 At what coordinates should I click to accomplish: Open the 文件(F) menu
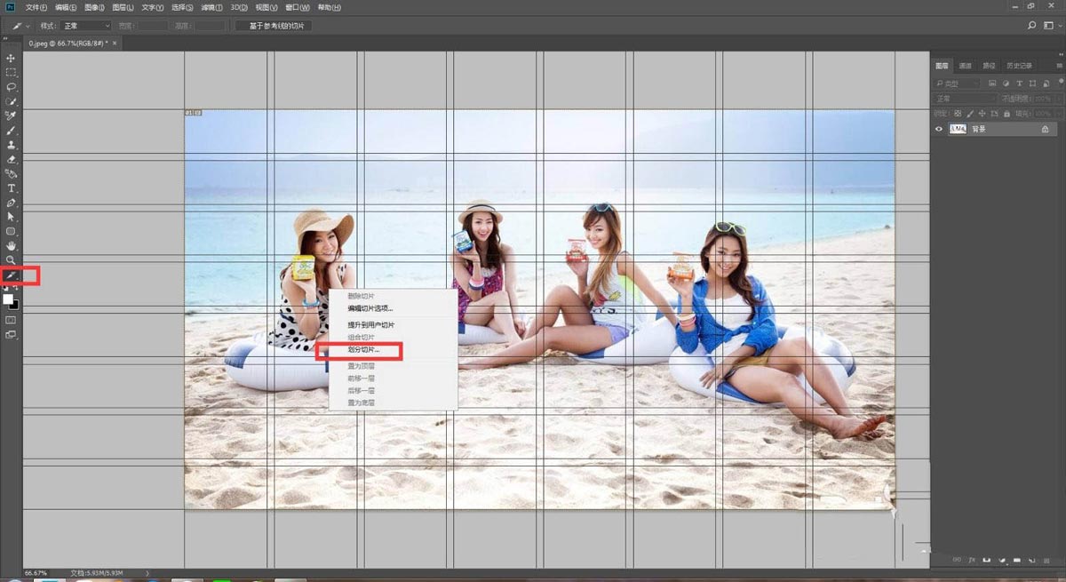(x=36, y=7)
